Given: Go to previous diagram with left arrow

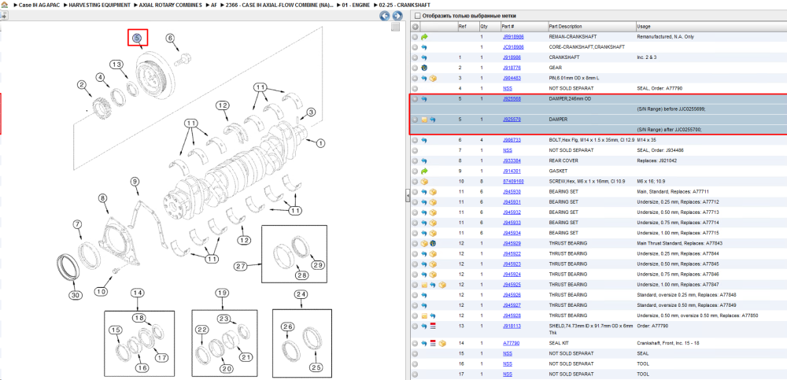Looking at the screenshot, I should point(385,16).
